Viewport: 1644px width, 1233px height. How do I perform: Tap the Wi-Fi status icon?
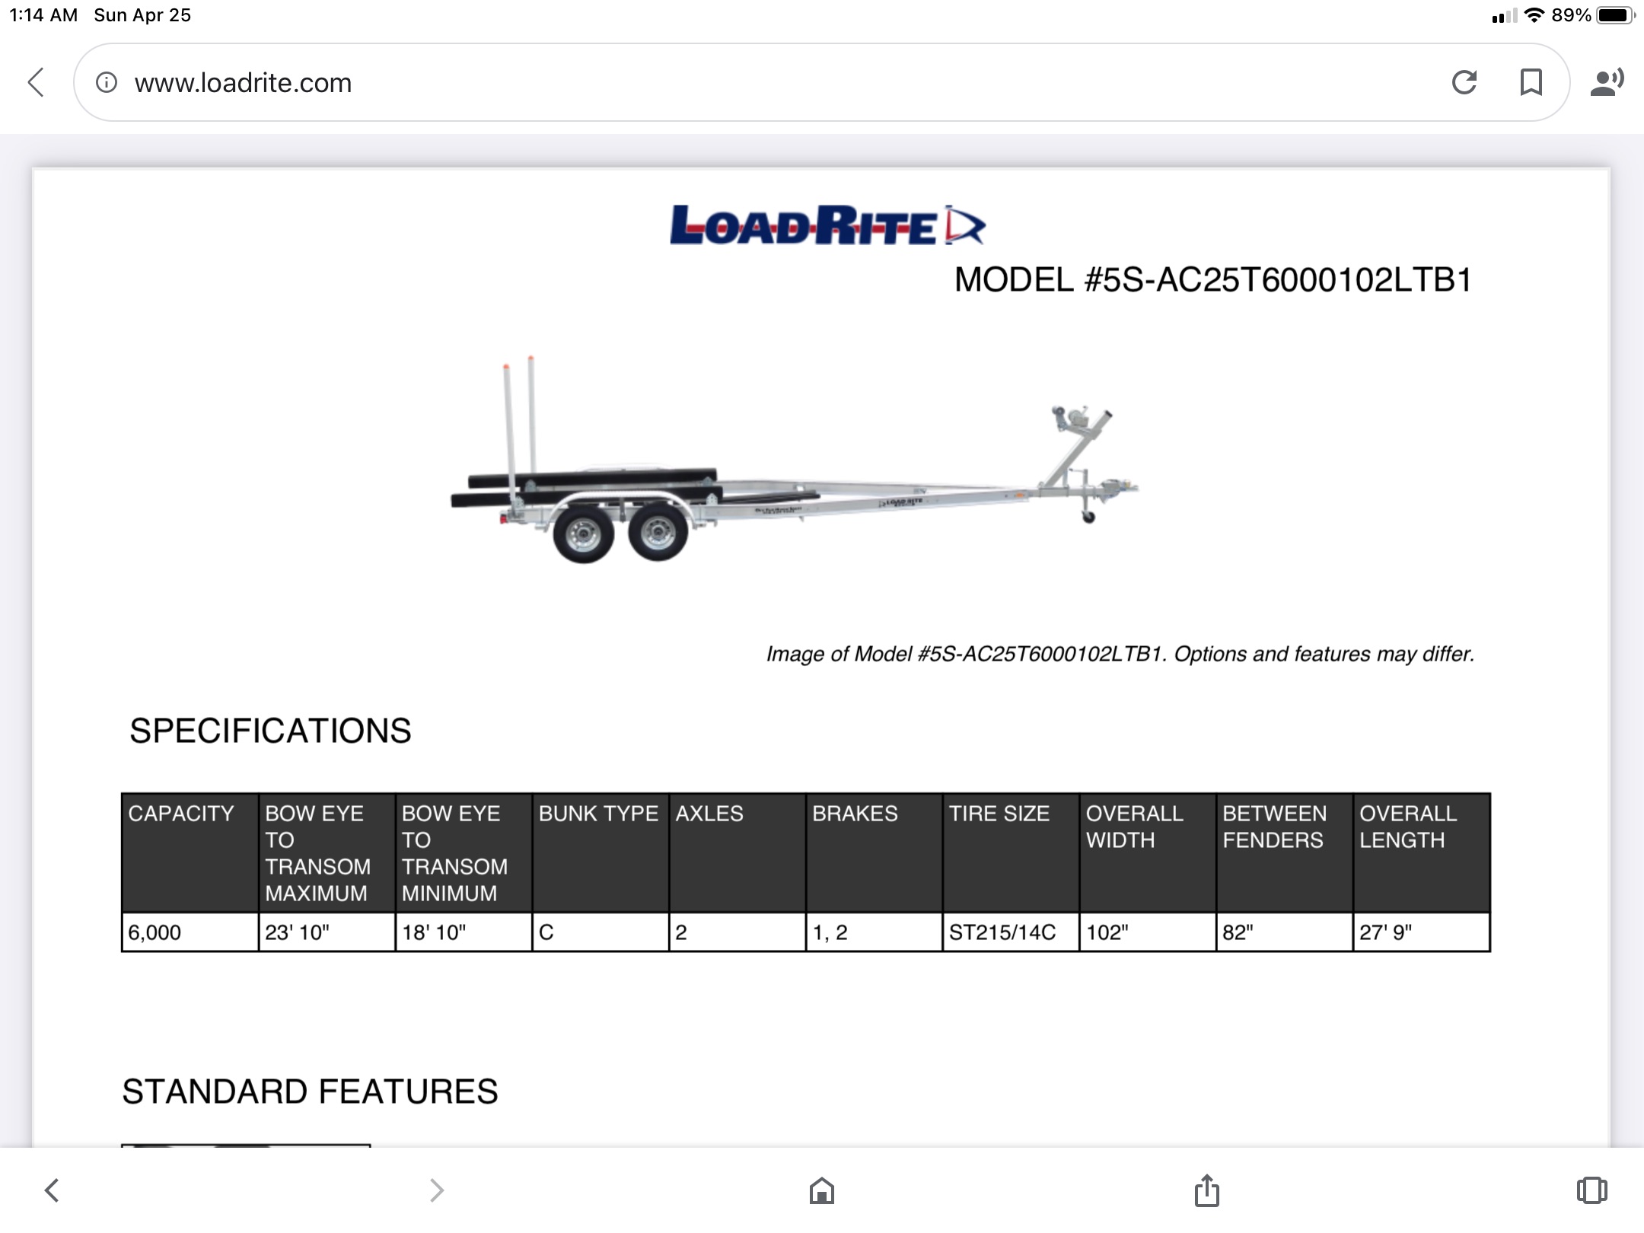tap(1534, 15)
